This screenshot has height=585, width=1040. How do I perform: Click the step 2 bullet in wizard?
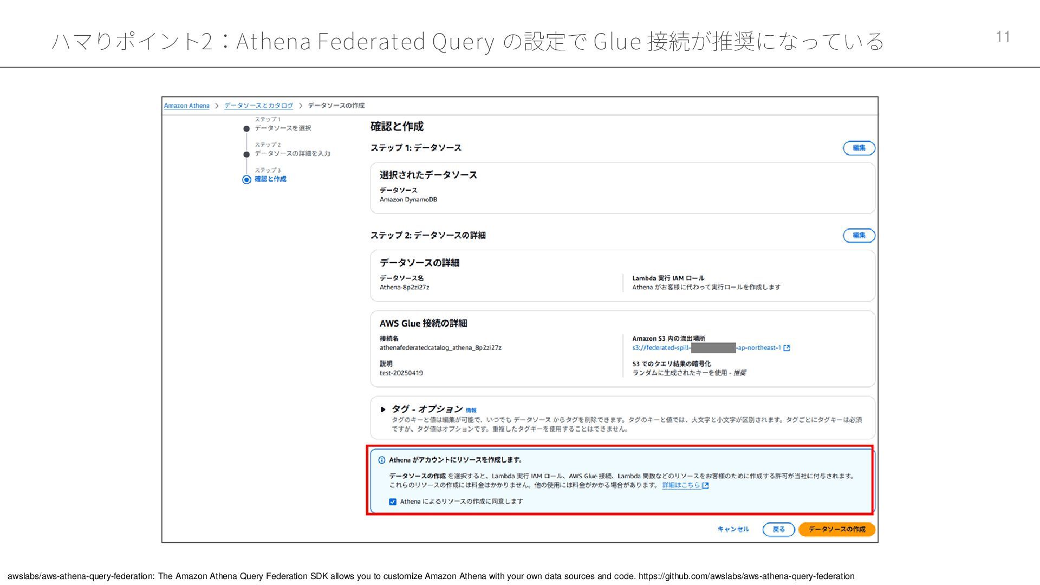[246, 154]
